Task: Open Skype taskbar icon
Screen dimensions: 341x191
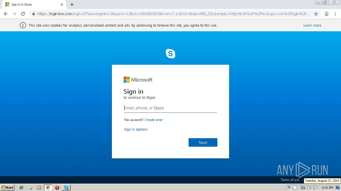Action: pyautogui.click(x=66, y=188)
